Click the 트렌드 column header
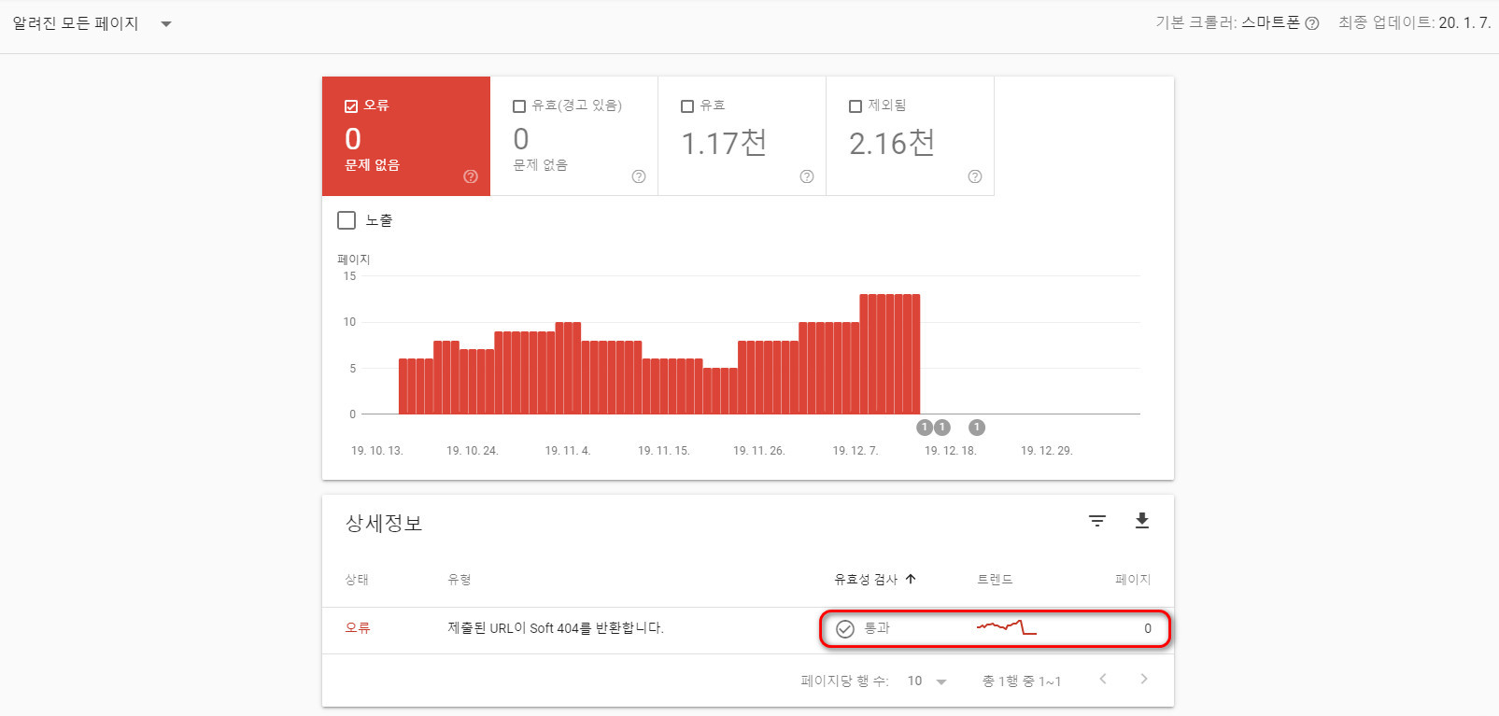Viewport: 1499px width, 716px height. tap(995, 580)
